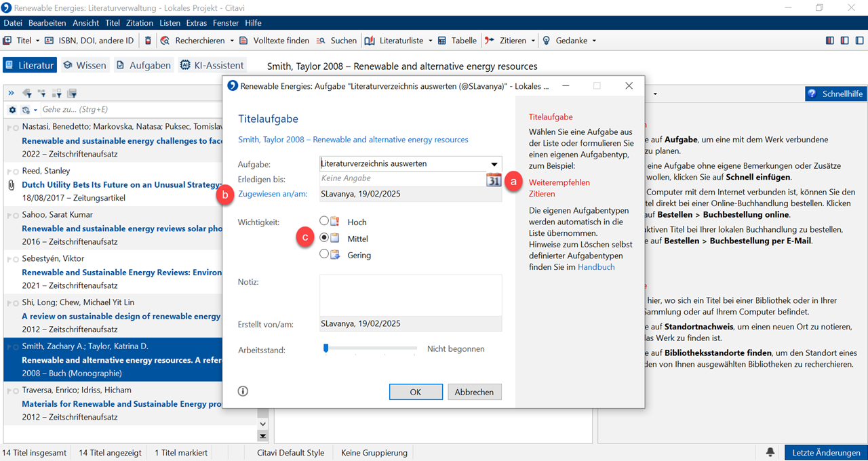Switch to the Aufgaben tab
The height and width of the screenshot is (461, 868).
point(143,66)
